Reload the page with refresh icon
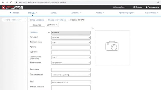161x90 pixels. coord(11,2)
